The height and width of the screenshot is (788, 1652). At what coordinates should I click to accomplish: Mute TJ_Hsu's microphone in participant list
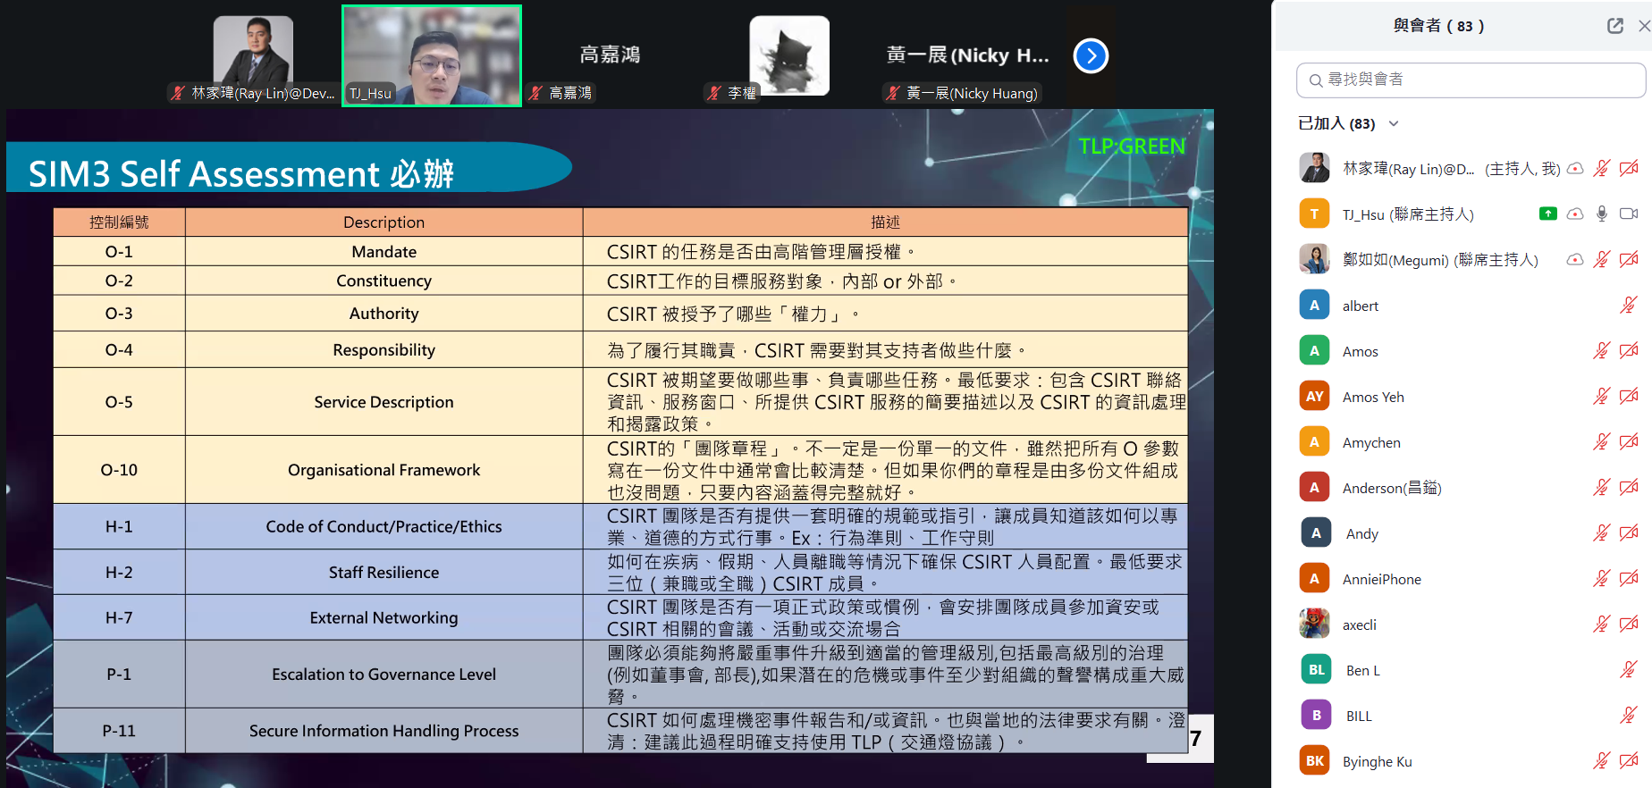click(1602, 214)
